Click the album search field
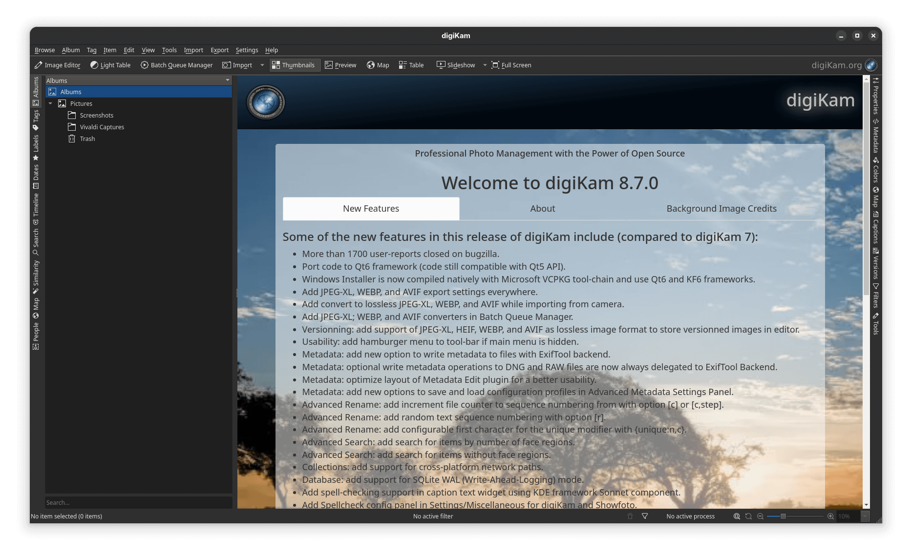This screenshot has width=912, height=556. (x=138, y=502)
